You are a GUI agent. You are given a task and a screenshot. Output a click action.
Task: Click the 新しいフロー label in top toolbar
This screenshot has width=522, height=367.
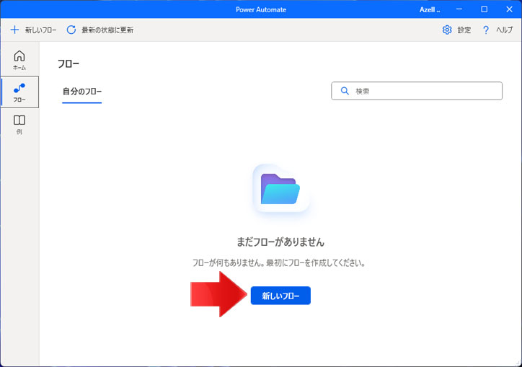pyautogui.click(x=41, y=30)
